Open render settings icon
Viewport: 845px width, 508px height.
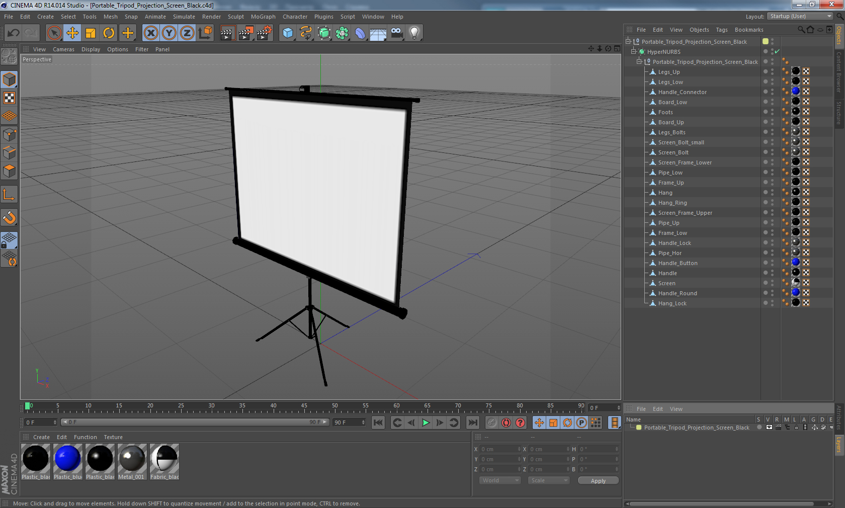point(264,33)
